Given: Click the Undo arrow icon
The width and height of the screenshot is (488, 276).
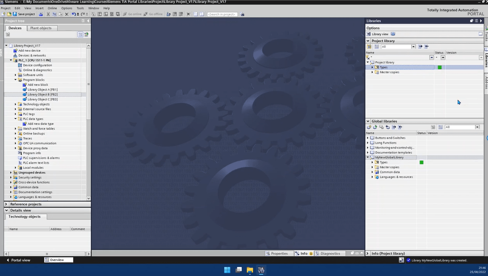Looking at the screenshot, I should pyautogui.click(x=74, y=14).
